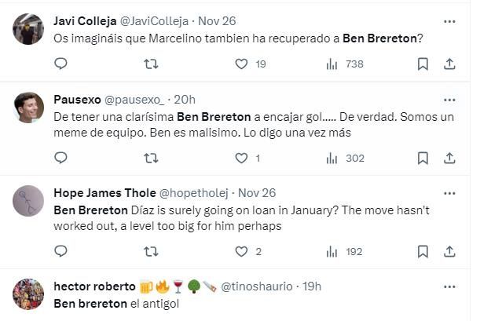View analytics showing 738 views
Screen dimensions: 480x321
pos(332,64)
